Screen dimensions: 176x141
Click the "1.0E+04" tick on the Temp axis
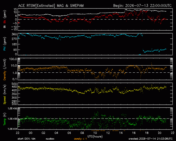[12, 129]
